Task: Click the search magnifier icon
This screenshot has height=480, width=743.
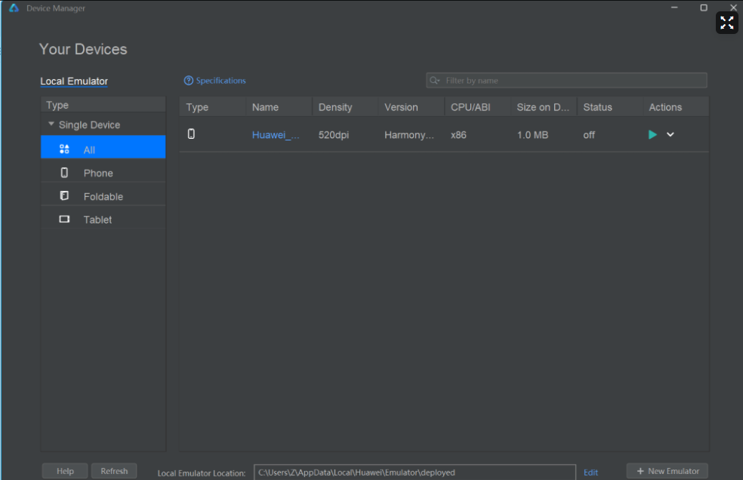Action: pyautogui.click(x=434, y=81)
